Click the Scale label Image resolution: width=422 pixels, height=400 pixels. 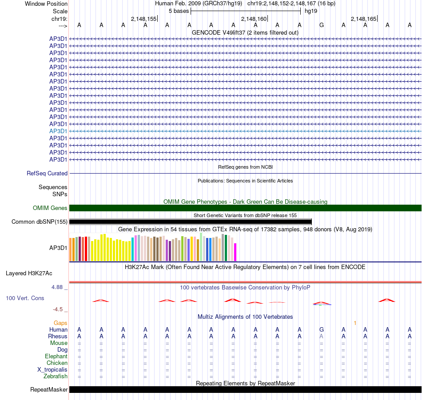(60, 11)
